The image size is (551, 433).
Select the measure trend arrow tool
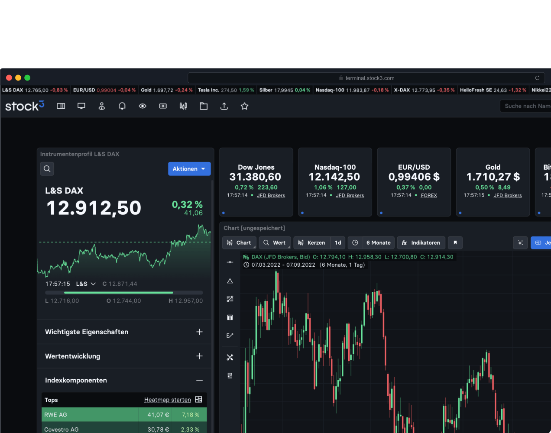230,336
